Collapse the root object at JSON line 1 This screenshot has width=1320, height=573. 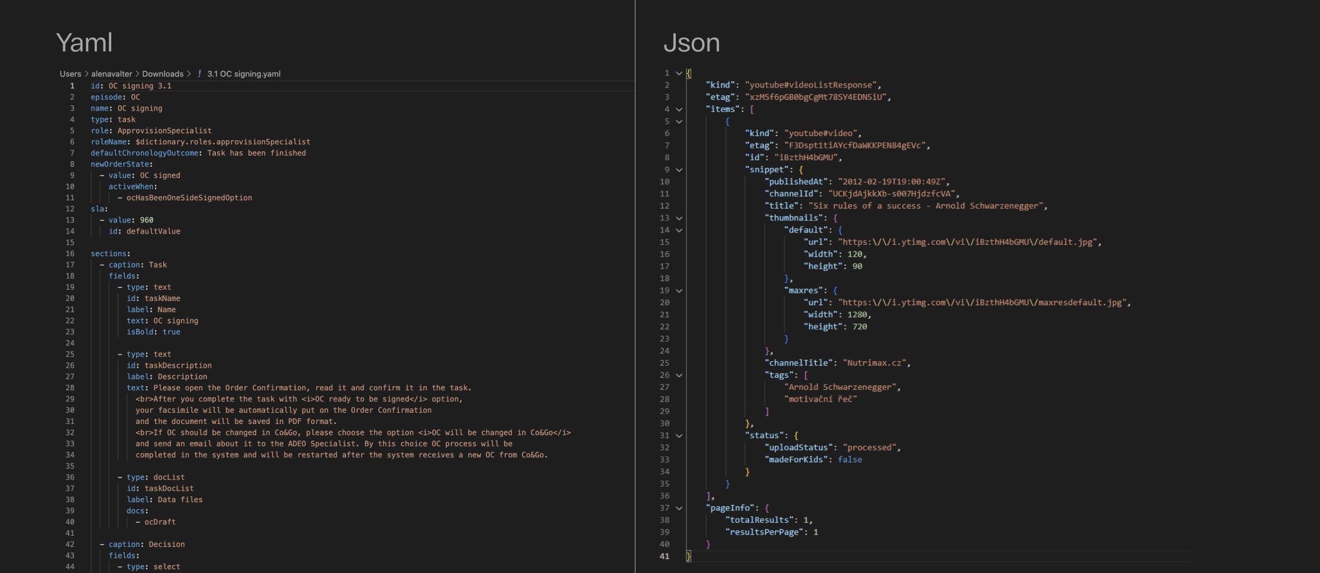[679, 73]
